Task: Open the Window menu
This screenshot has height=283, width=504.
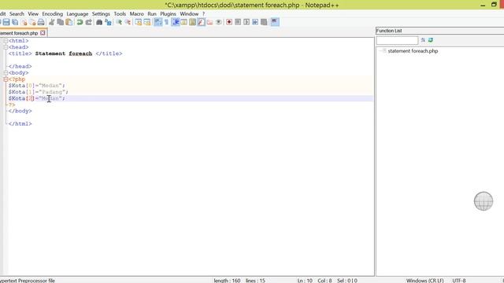Action: [x=189, y=14]
